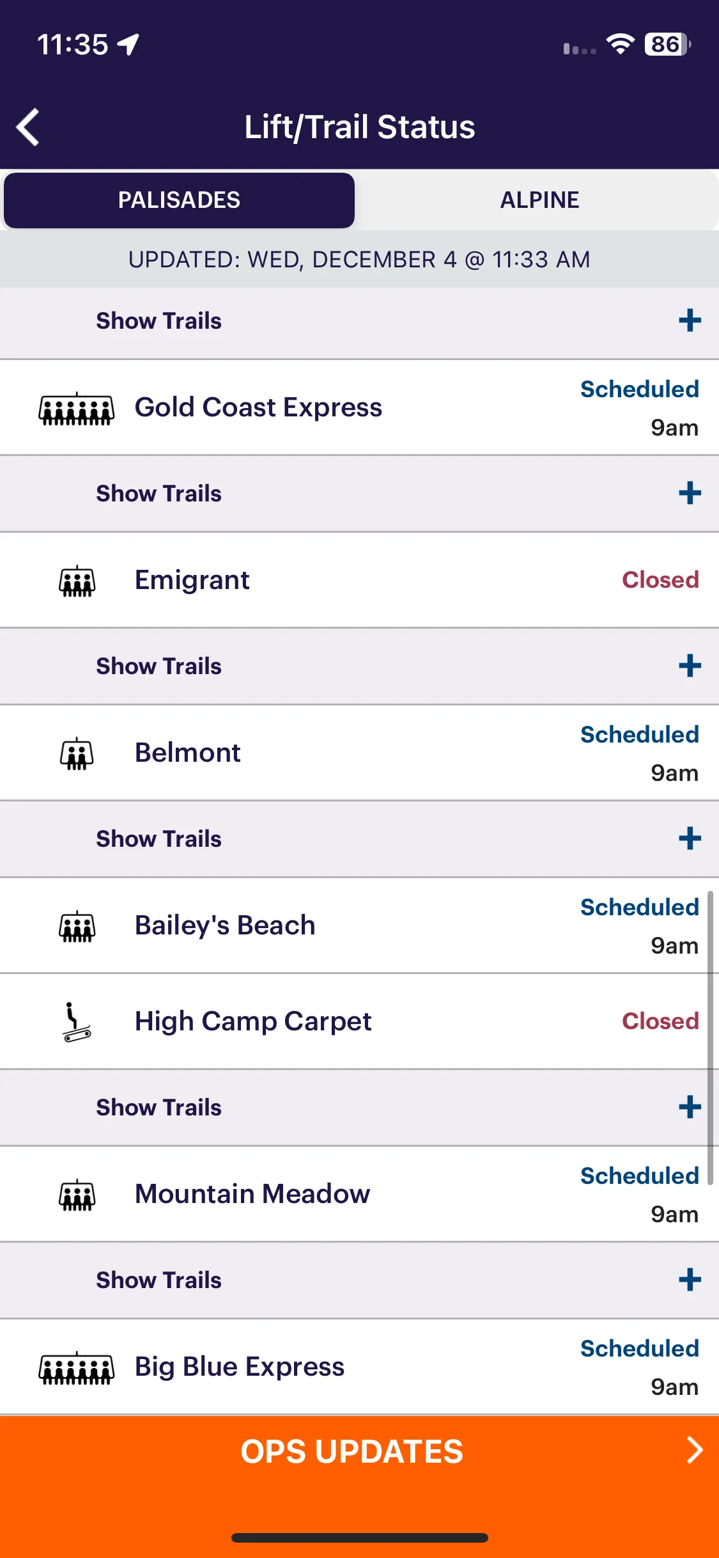Show trails above Mountain Meadow
This screenshot has height=1558, width=719.
(x=690, y=1107)
